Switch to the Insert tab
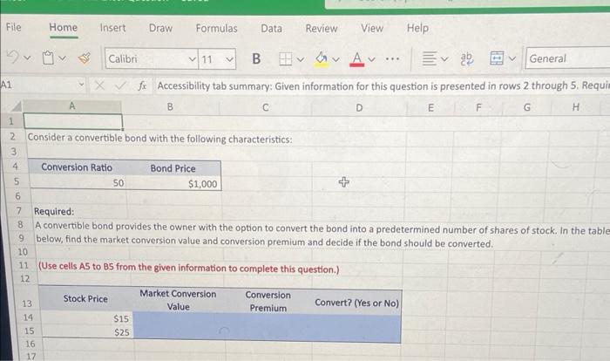 click(x=112, y=28)
